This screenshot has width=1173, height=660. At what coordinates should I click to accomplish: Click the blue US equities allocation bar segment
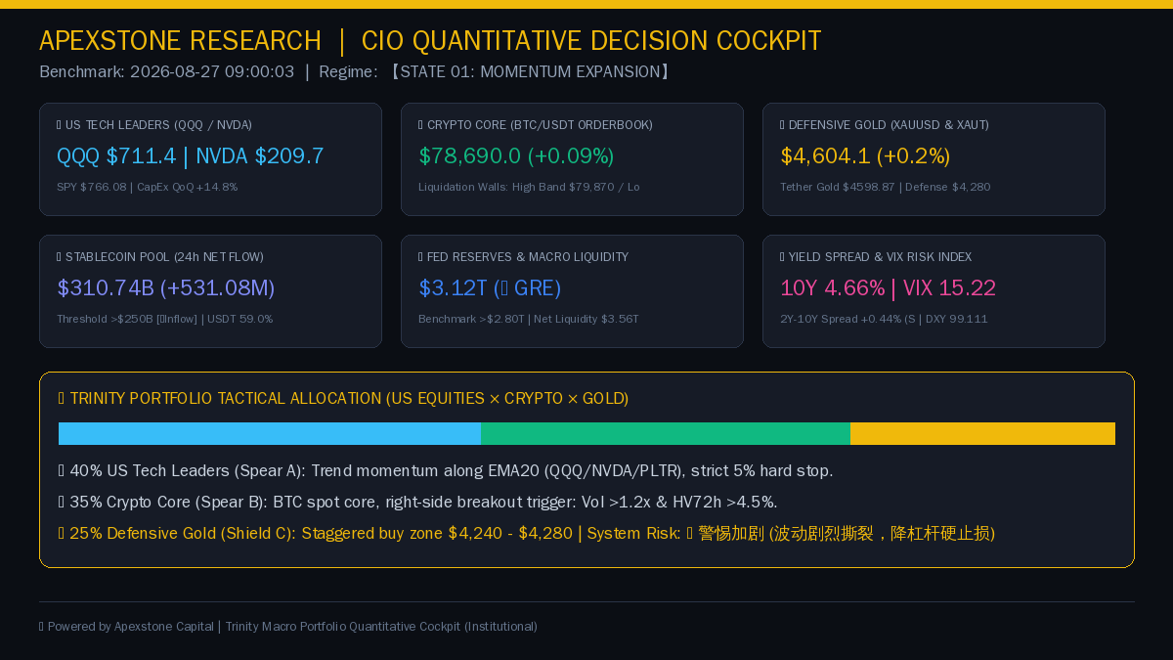[270, 433]
